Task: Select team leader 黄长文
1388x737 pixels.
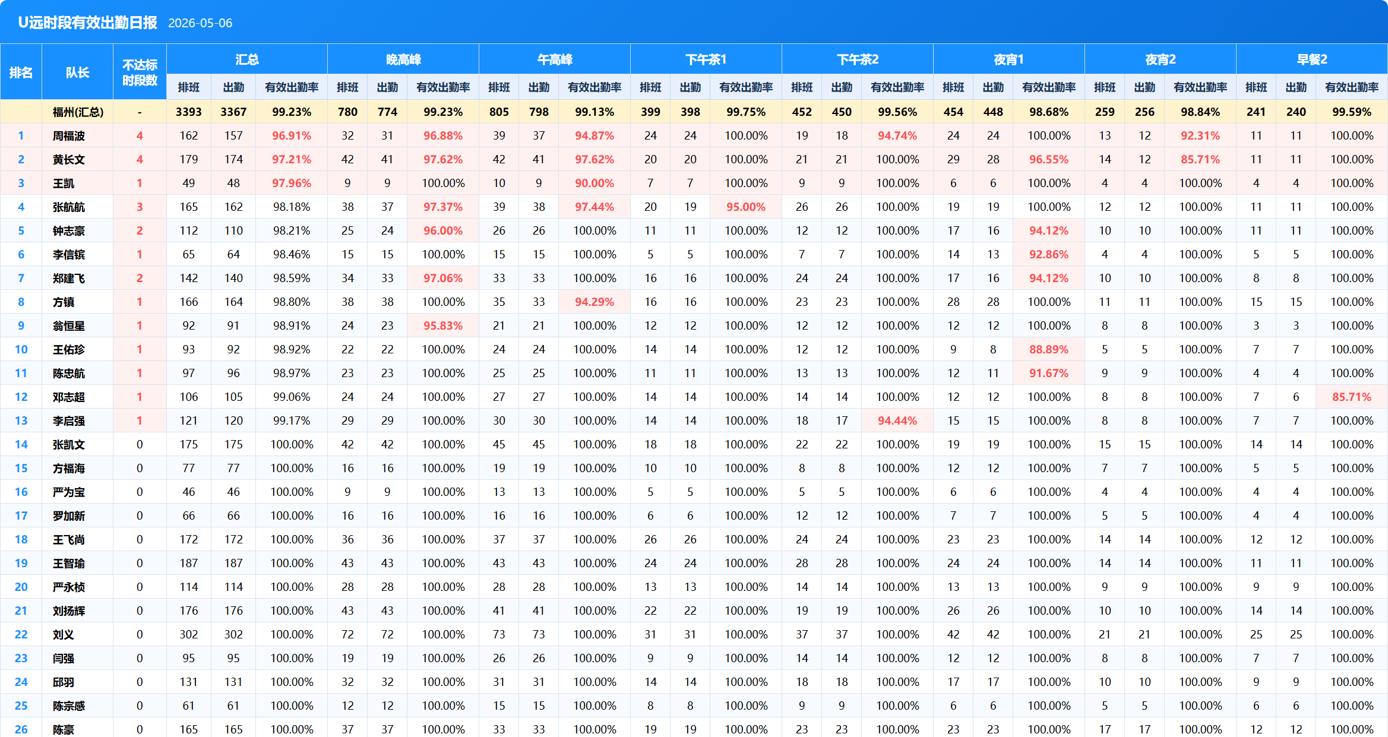Action: 68,159
